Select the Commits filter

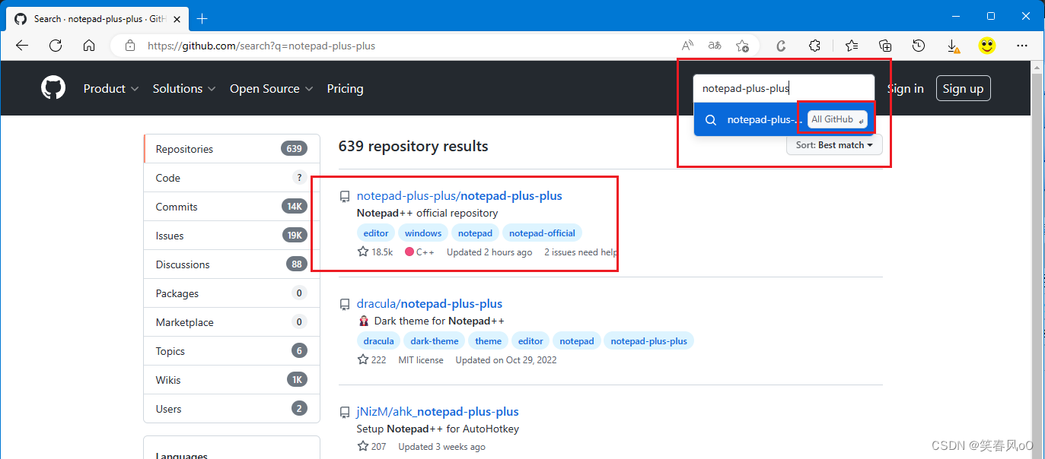(231, 207)
